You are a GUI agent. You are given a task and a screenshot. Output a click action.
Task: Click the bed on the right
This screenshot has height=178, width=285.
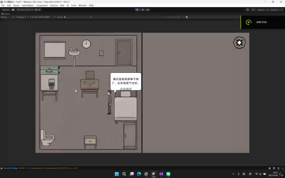[125, 107]
